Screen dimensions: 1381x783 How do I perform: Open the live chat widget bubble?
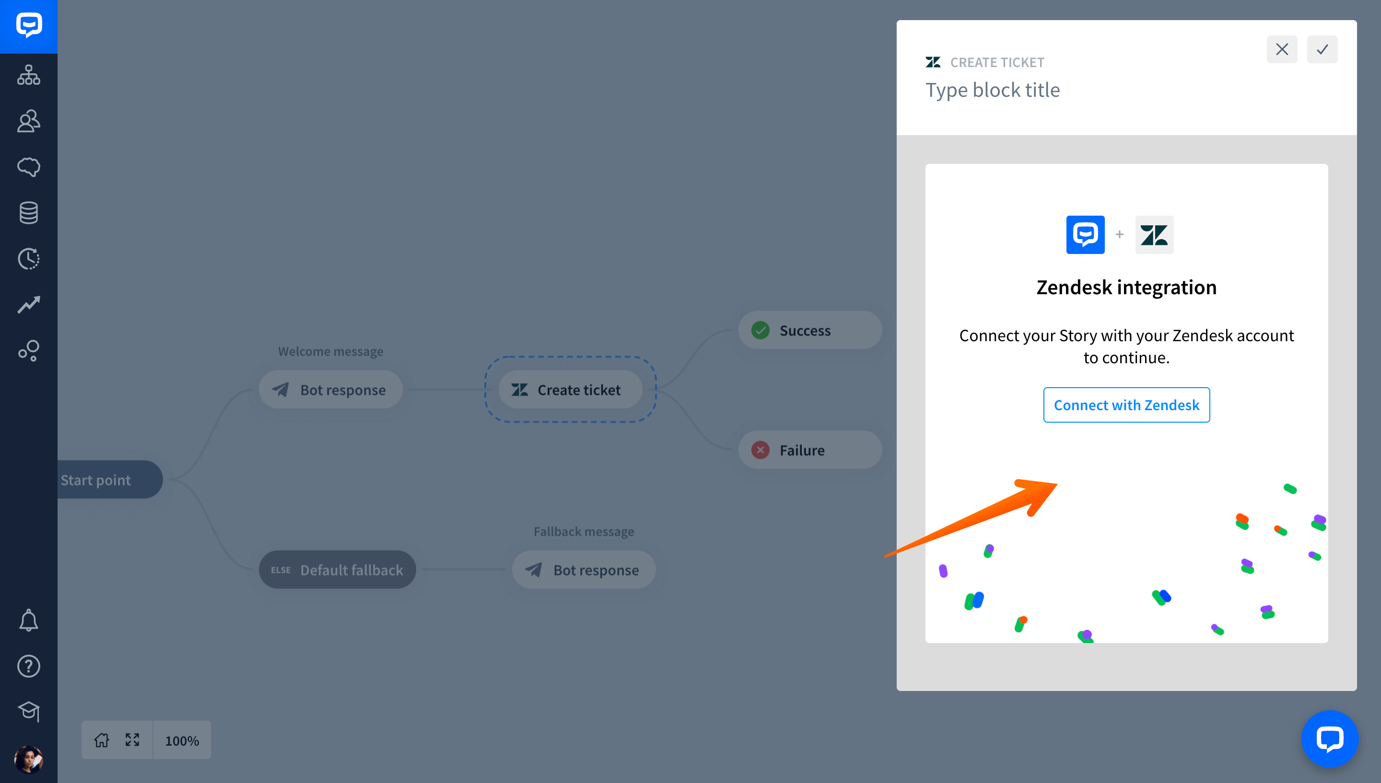click(x=1329, y=739)
